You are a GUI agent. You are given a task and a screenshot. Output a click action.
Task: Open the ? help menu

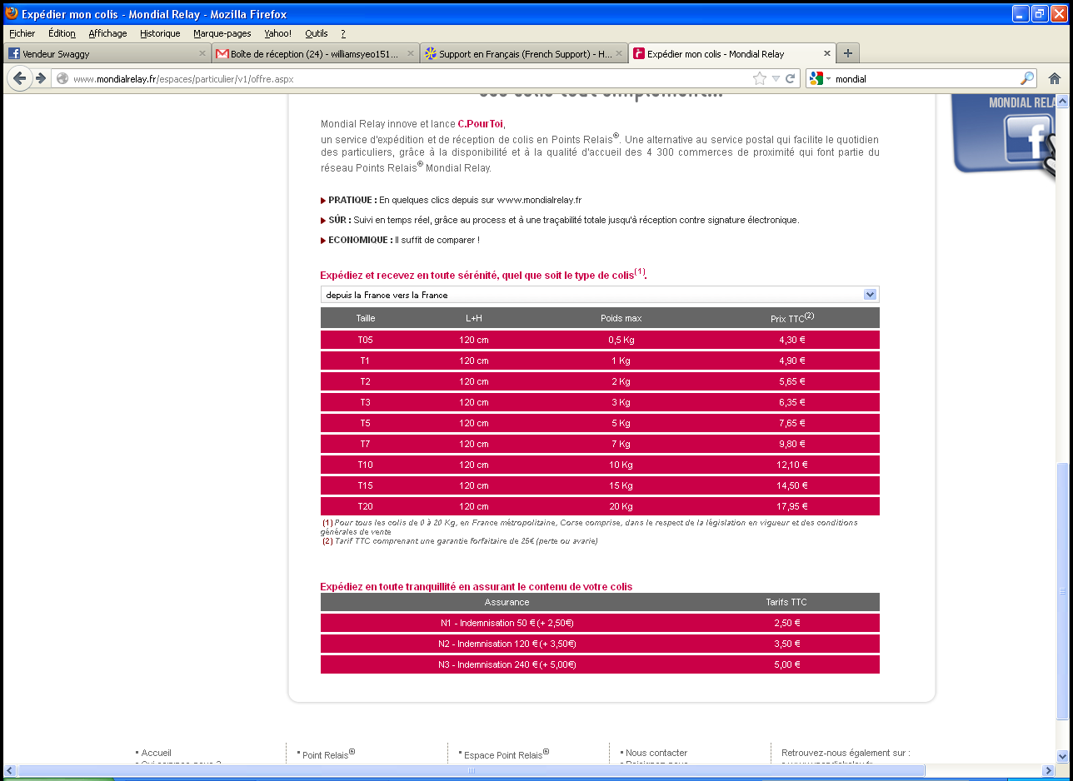(x=343, y=33)
